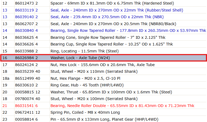Open part number 86033119 link
The image size is (207, 122).
click(x=24, y=10)
